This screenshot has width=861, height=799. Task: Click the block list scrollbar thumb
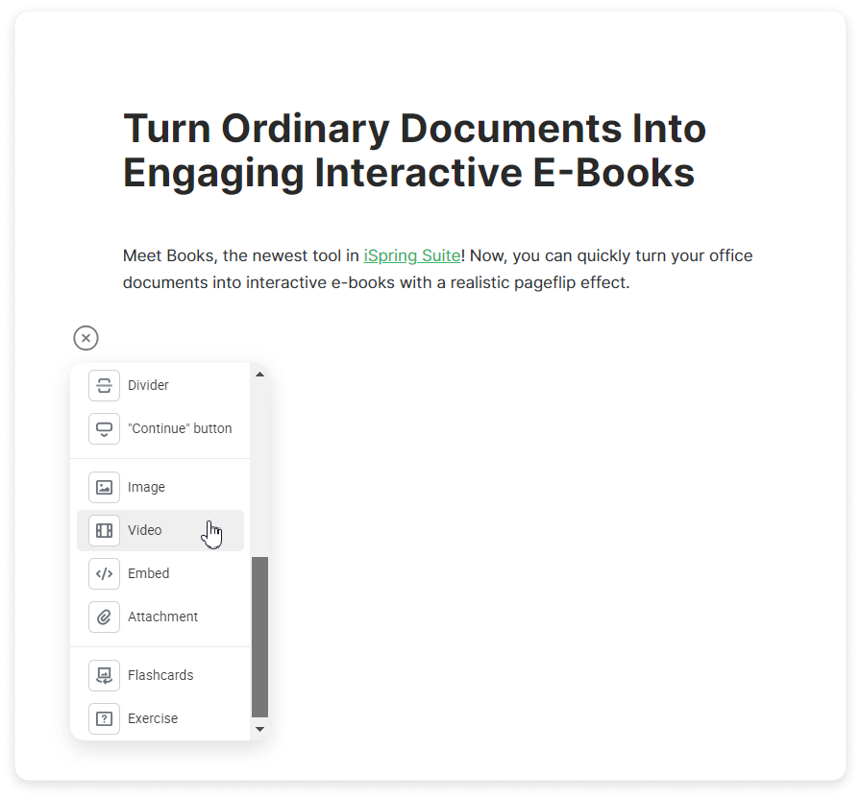(259, 636)
